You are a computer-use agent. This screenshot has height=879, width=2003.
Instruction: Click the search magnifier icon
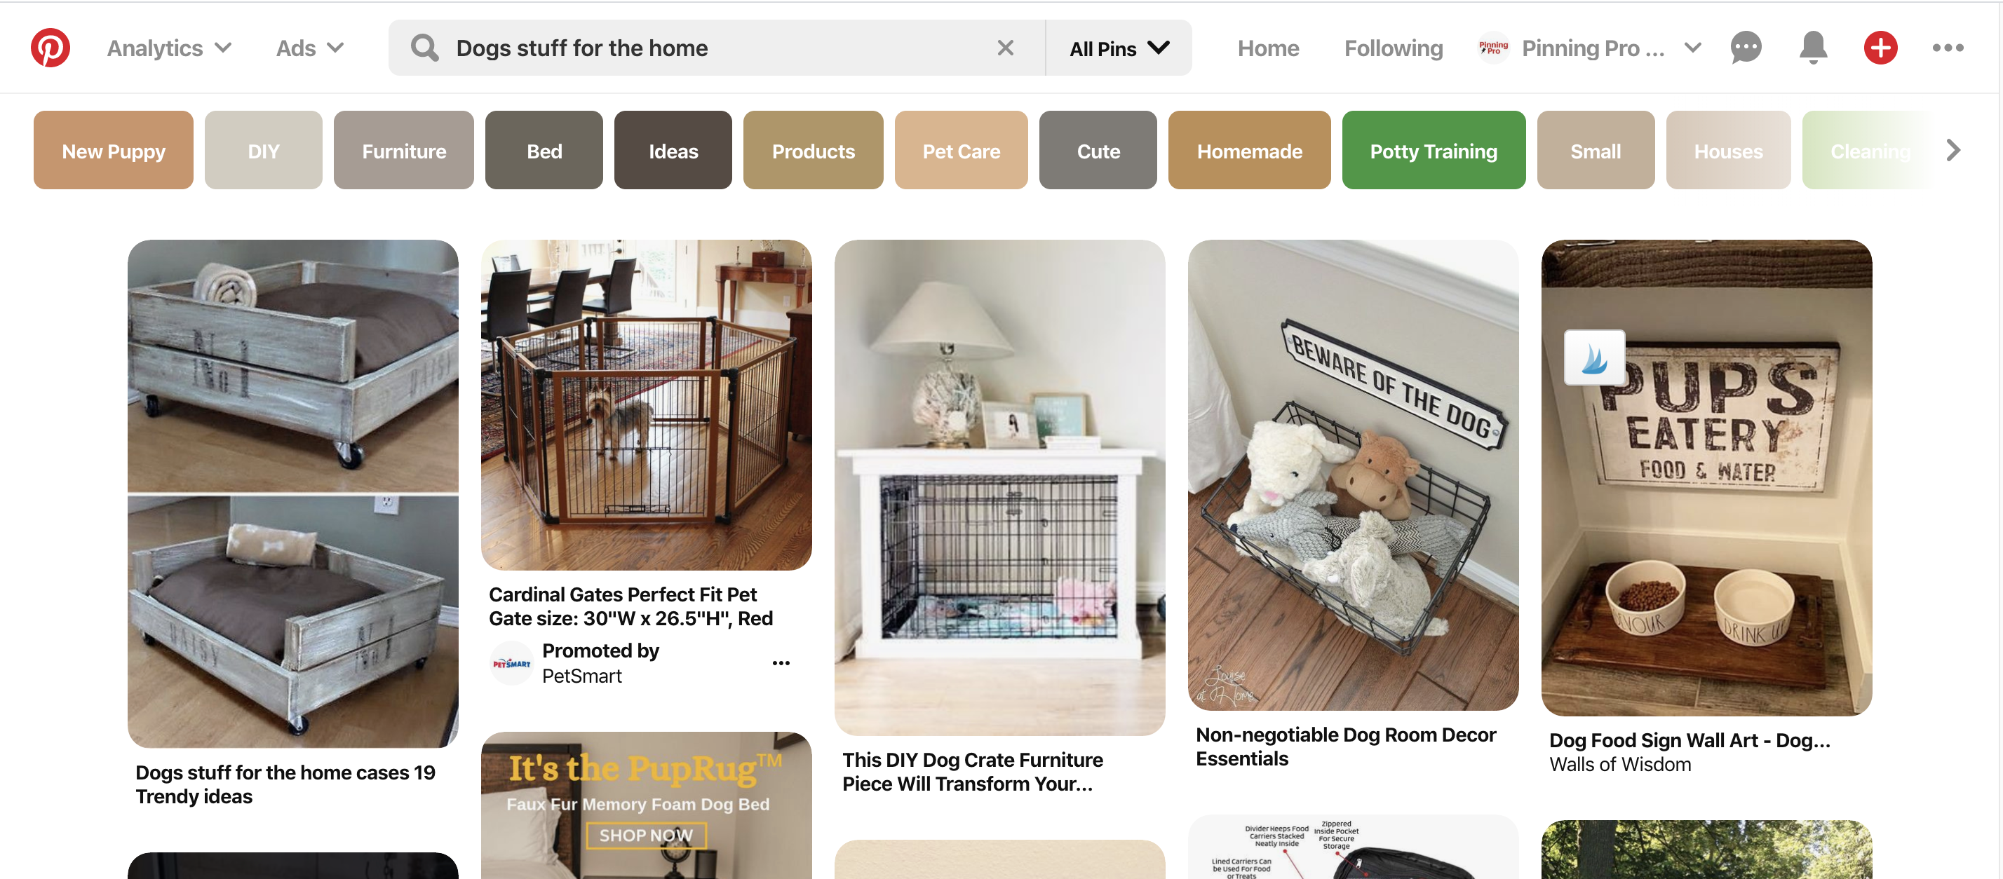pyautogui.click(x=424, y=48)
